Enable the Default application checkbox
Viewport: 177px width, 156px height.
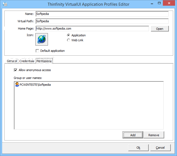pos(37,51)
